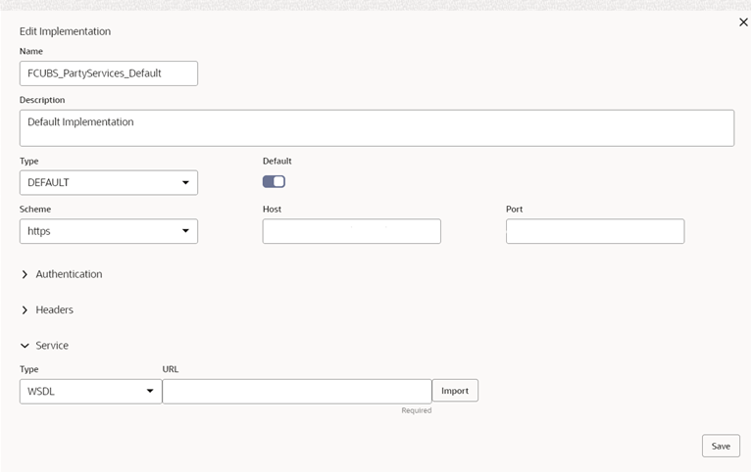Click the Import button
The image size is (753, 475).
(x=455, y=391)
